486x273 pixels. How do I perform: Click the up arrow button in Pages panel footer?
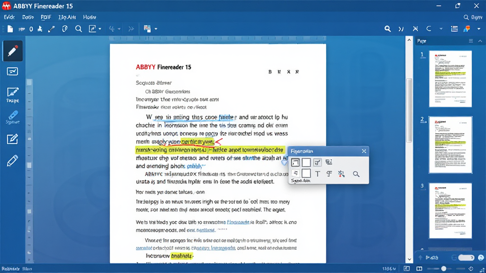coord(421,257)
